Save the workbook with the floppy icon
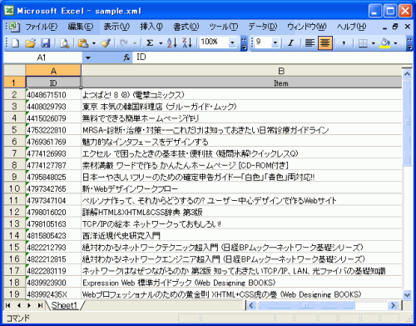The image size is (416, 326). coord(45,43)
